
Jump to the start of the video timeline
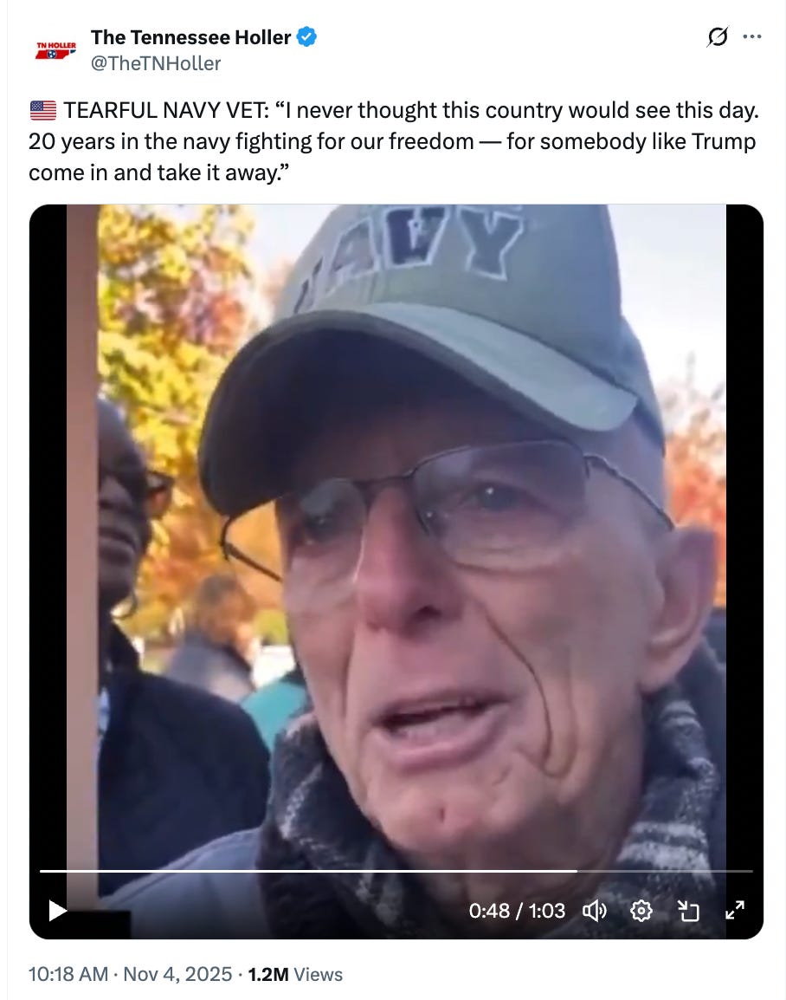click(41, 871)
